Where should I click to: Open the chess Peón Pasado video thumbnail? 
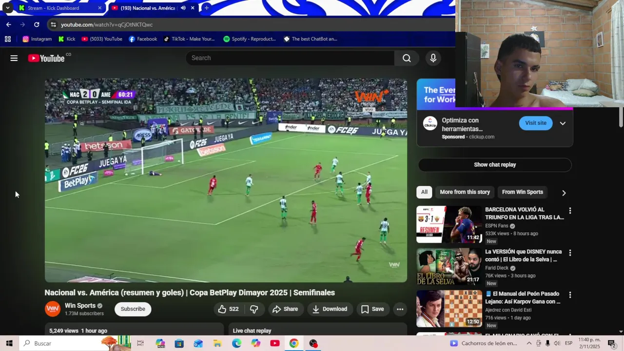tap(449, 309)
